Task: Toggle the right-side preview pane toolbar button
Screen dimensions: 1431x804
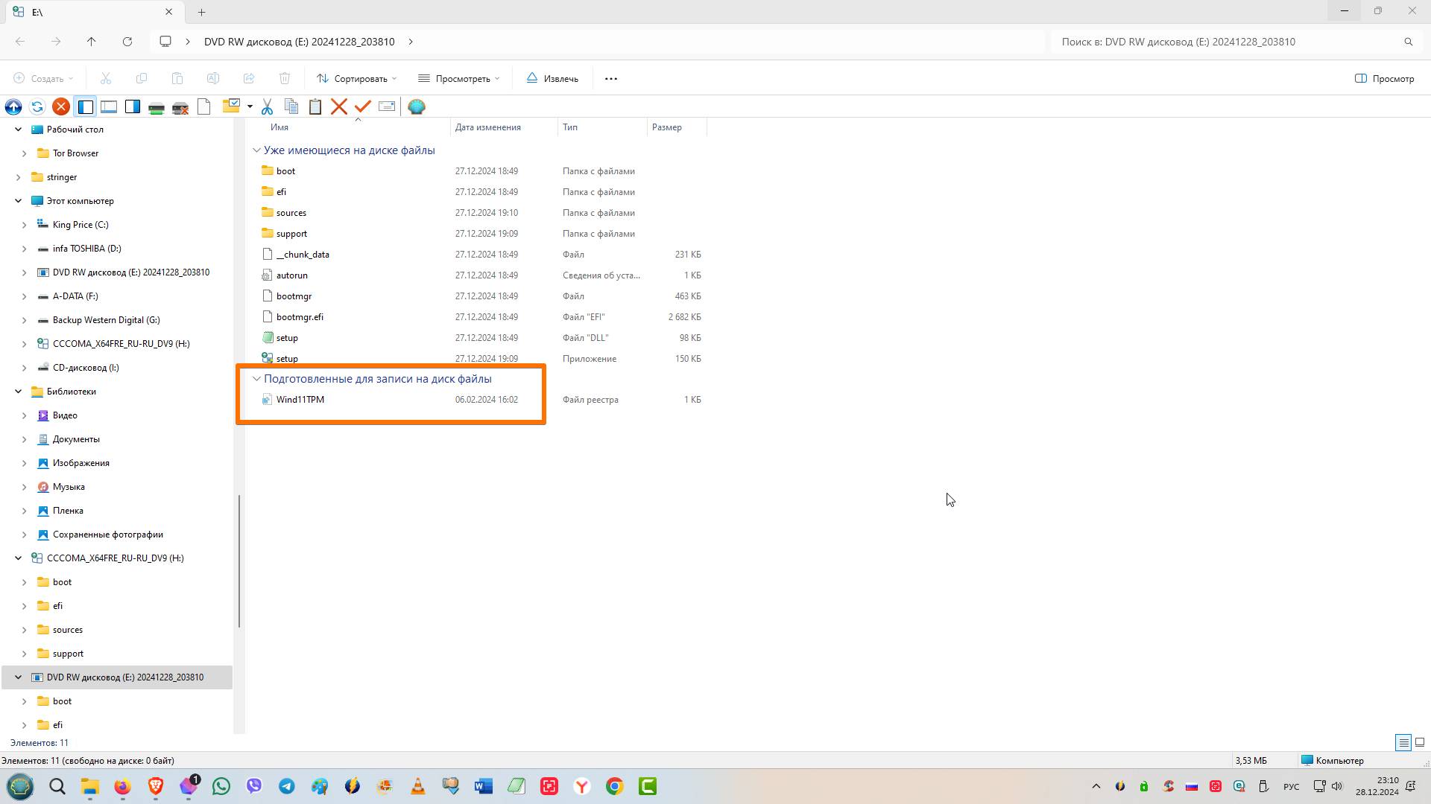Action: (x=133, y=107)
